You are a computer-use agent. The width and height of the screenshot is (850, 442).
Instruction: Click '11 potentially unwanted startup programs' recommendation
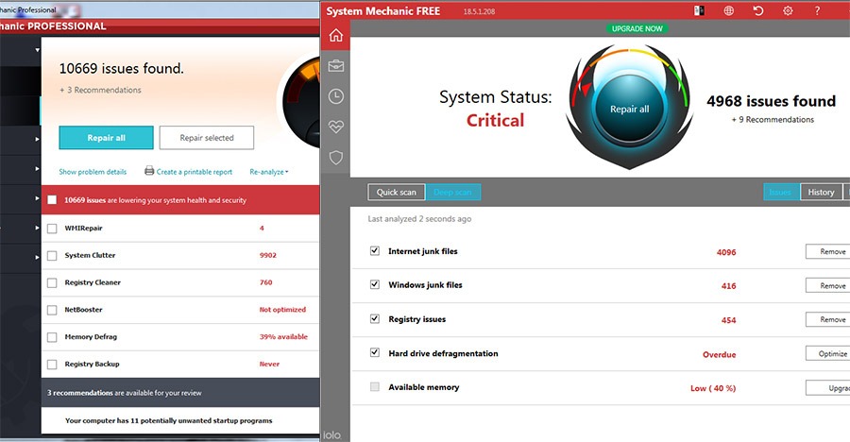tap(169, 420)
